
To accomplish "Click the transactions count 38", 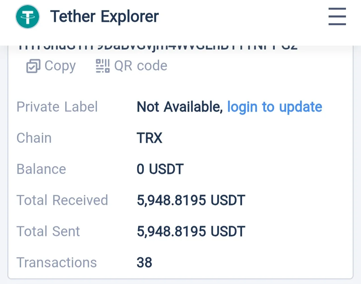I will [144, 263].
